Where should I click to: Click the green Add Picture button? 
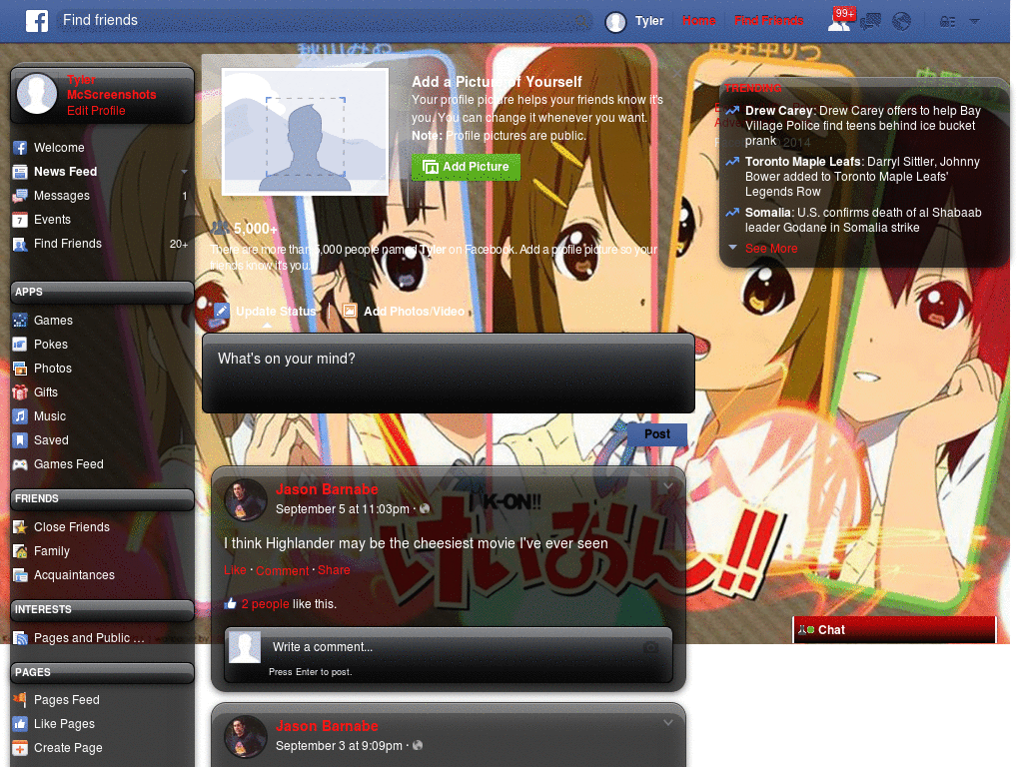[x=466, y=167]
